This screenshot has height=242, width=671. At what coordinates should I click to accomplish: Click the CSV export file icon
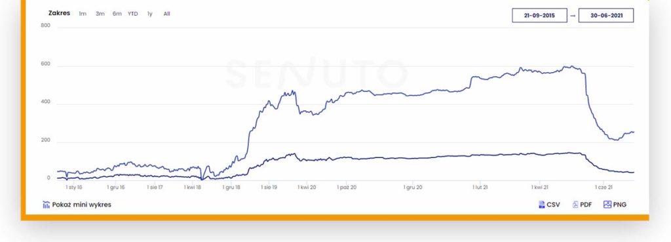pos(541,205)
